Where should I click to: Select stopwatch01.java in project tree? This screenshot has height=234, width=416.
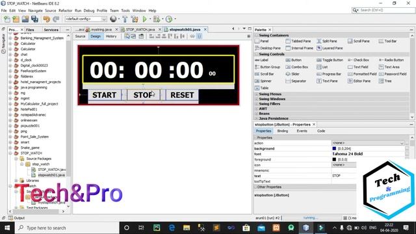click(x=51, y=175)
